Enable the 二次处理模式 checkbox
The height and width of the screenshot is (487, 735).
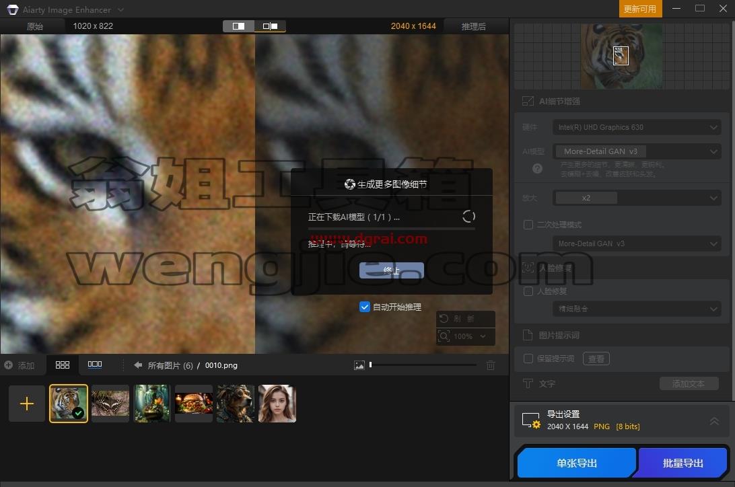coord(528,225)
